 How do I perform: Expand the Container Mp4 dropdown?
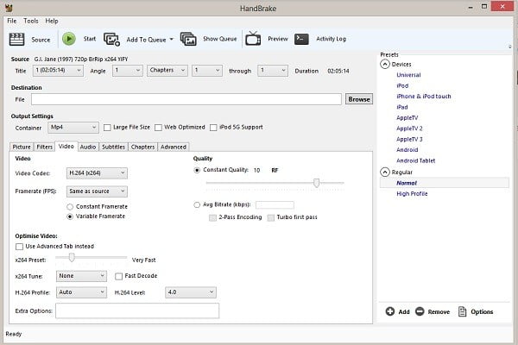click(x=73, y=128)
